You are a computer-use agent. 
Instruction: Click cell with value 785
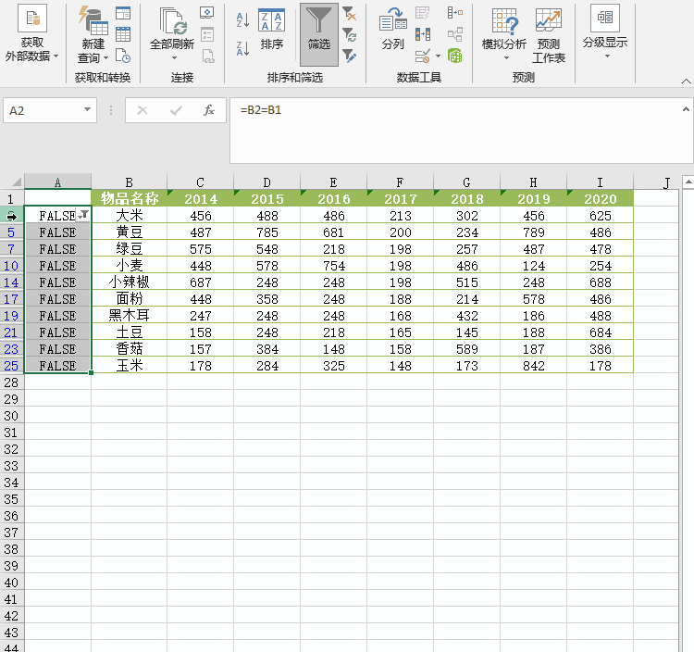pos(266,232)
